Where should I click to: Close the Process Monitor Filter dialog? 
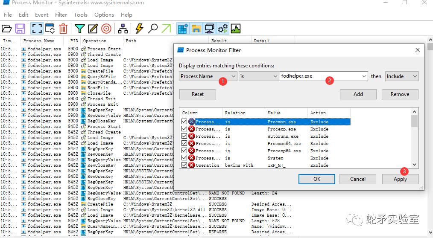tap(418, 50)
